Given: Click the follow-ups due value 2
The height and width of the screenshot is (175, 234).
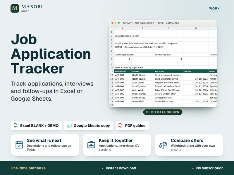Looking at the screenshot, I should tap(181, 59).
